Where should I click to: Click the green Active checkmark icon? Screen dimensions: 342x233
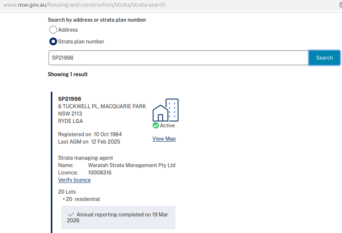156,126
